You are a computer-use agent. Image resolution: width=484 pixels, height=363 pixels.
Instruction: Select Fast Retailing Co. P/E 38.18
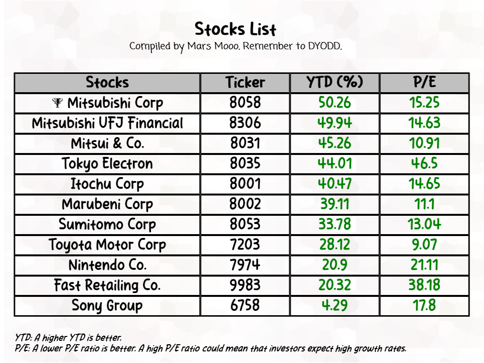click(x=424, y=285)
